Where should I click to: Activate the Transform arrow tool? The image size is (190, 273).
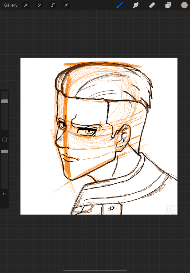tap(66, 5)
